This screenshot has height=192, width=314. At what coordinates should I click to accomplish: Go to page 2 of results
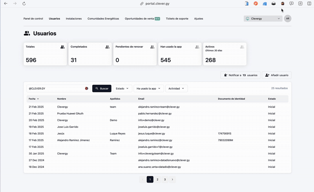(157, 179)
